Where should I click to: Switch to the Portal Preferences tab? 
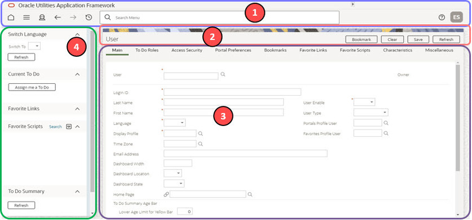point(233,50)
